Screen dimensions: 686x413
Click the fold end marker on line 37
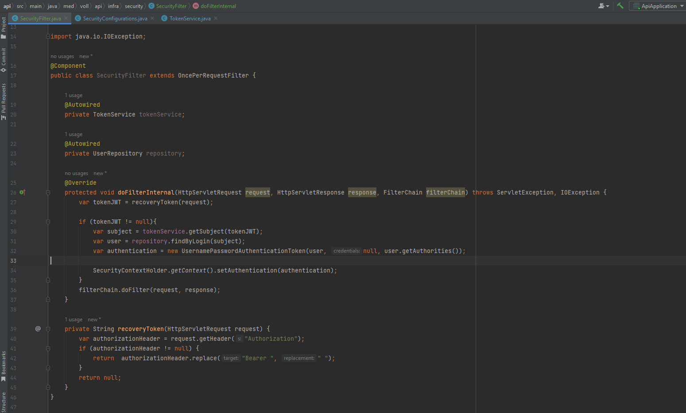[x=48, y=300]
